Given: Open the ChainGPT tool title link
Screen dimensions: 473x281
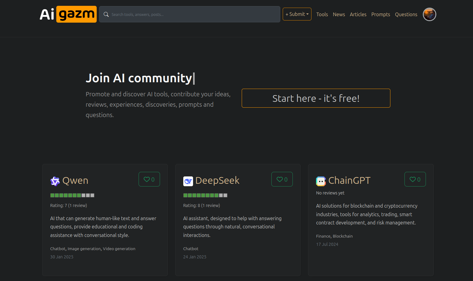Looking at the screenshot, I should click(349, 180).
